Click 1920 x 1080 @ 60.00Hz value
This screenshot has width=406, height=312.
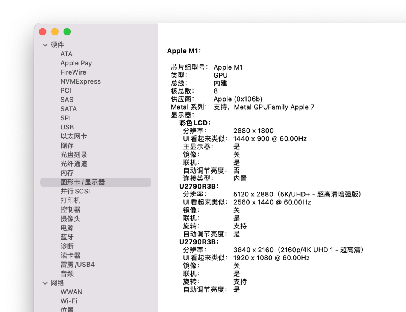(271, 258)
